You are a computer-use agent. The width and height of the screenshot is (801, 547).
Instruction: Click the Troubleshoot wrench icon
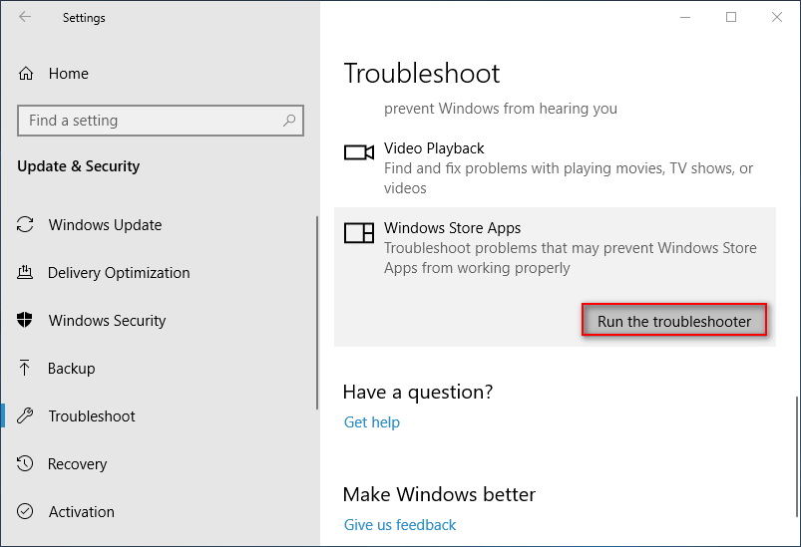point(25,415)
